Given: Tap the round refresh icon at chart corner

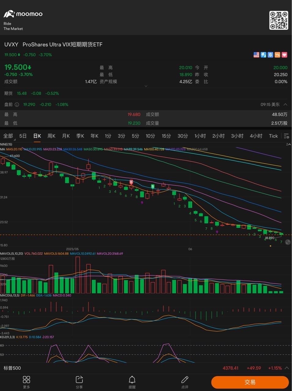Looking at the screenshot, I should (x=288, y=242).
